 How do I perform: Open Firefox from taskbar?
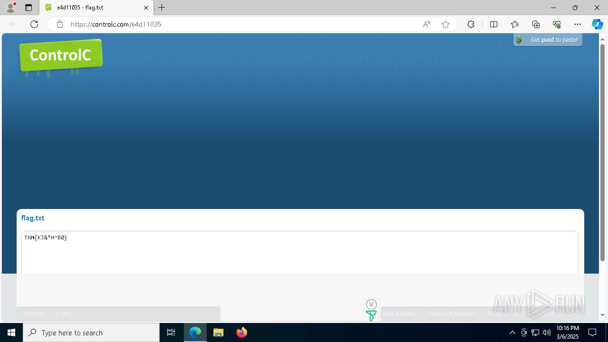tap(241, 332)
